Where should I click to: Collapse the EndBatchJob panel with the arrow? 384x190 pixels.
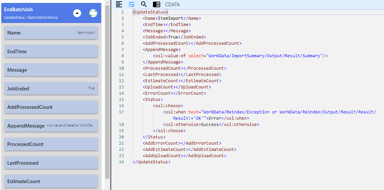[x=77, y=13]
